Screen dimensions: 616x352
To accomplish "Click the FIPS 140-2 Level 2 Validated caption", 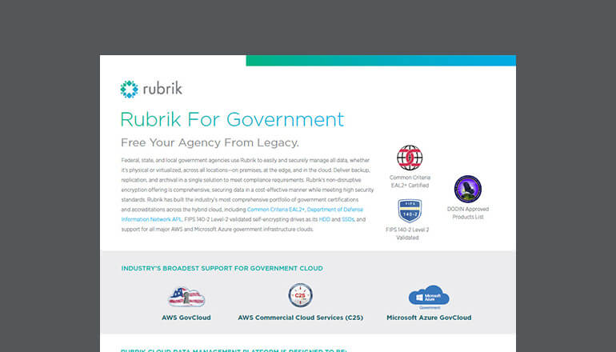I will click(410, 233).
